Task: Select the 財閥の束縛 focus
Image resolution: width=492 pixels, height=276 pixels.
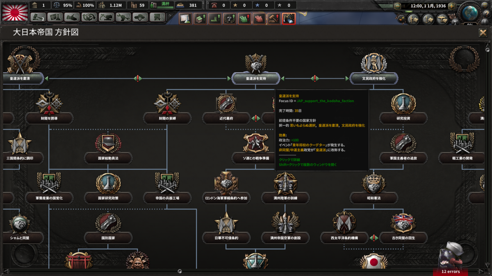Action: click(167, 118)
